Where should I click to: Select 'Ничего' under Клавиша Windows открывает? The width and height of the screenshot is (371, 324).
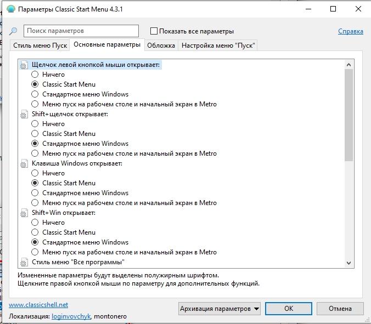35,173
